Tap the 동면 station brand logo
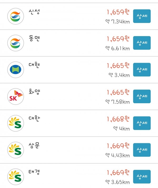The width and height of the screenshot is (158, 188). pos(16,43)
